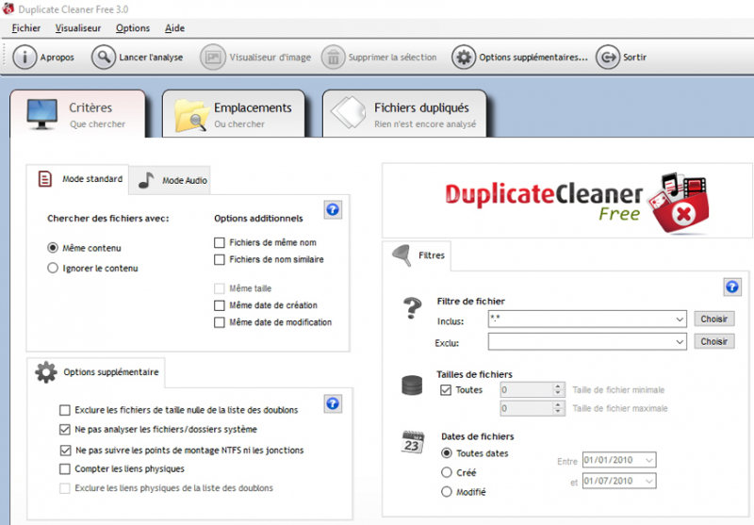Expand the Inclus filter dropdown arrow
The image size is (754, 525).
680,320
